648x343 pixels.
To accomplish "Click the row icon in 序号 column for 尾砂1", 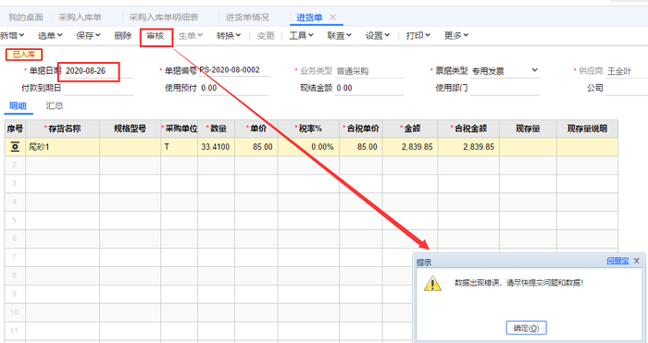I will pos(15,147).
